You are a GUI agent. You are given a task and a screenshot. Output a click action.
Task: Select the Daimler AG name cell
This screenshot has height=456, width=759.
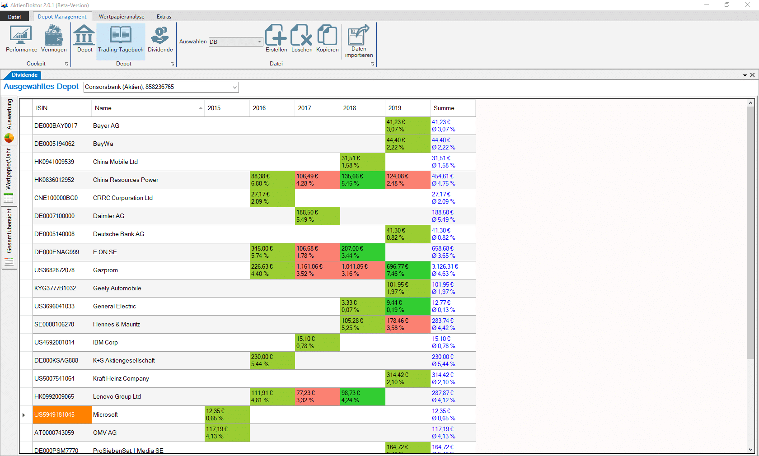[x=148, y=216]
